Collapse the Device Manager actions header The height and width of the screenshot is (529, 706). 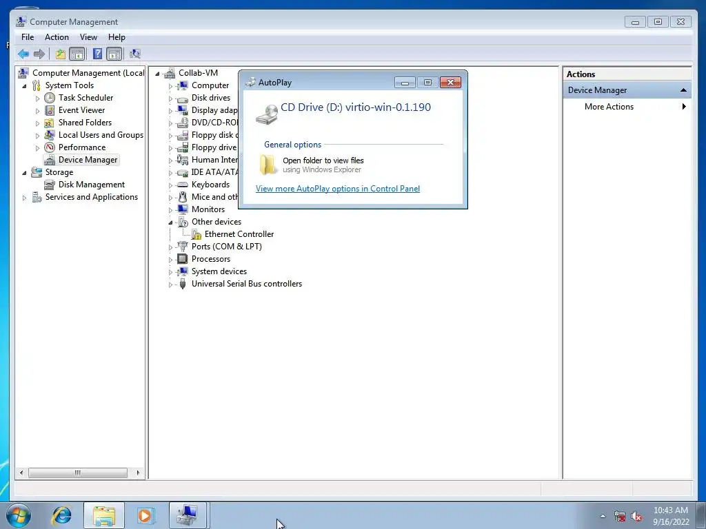point(683,90)
